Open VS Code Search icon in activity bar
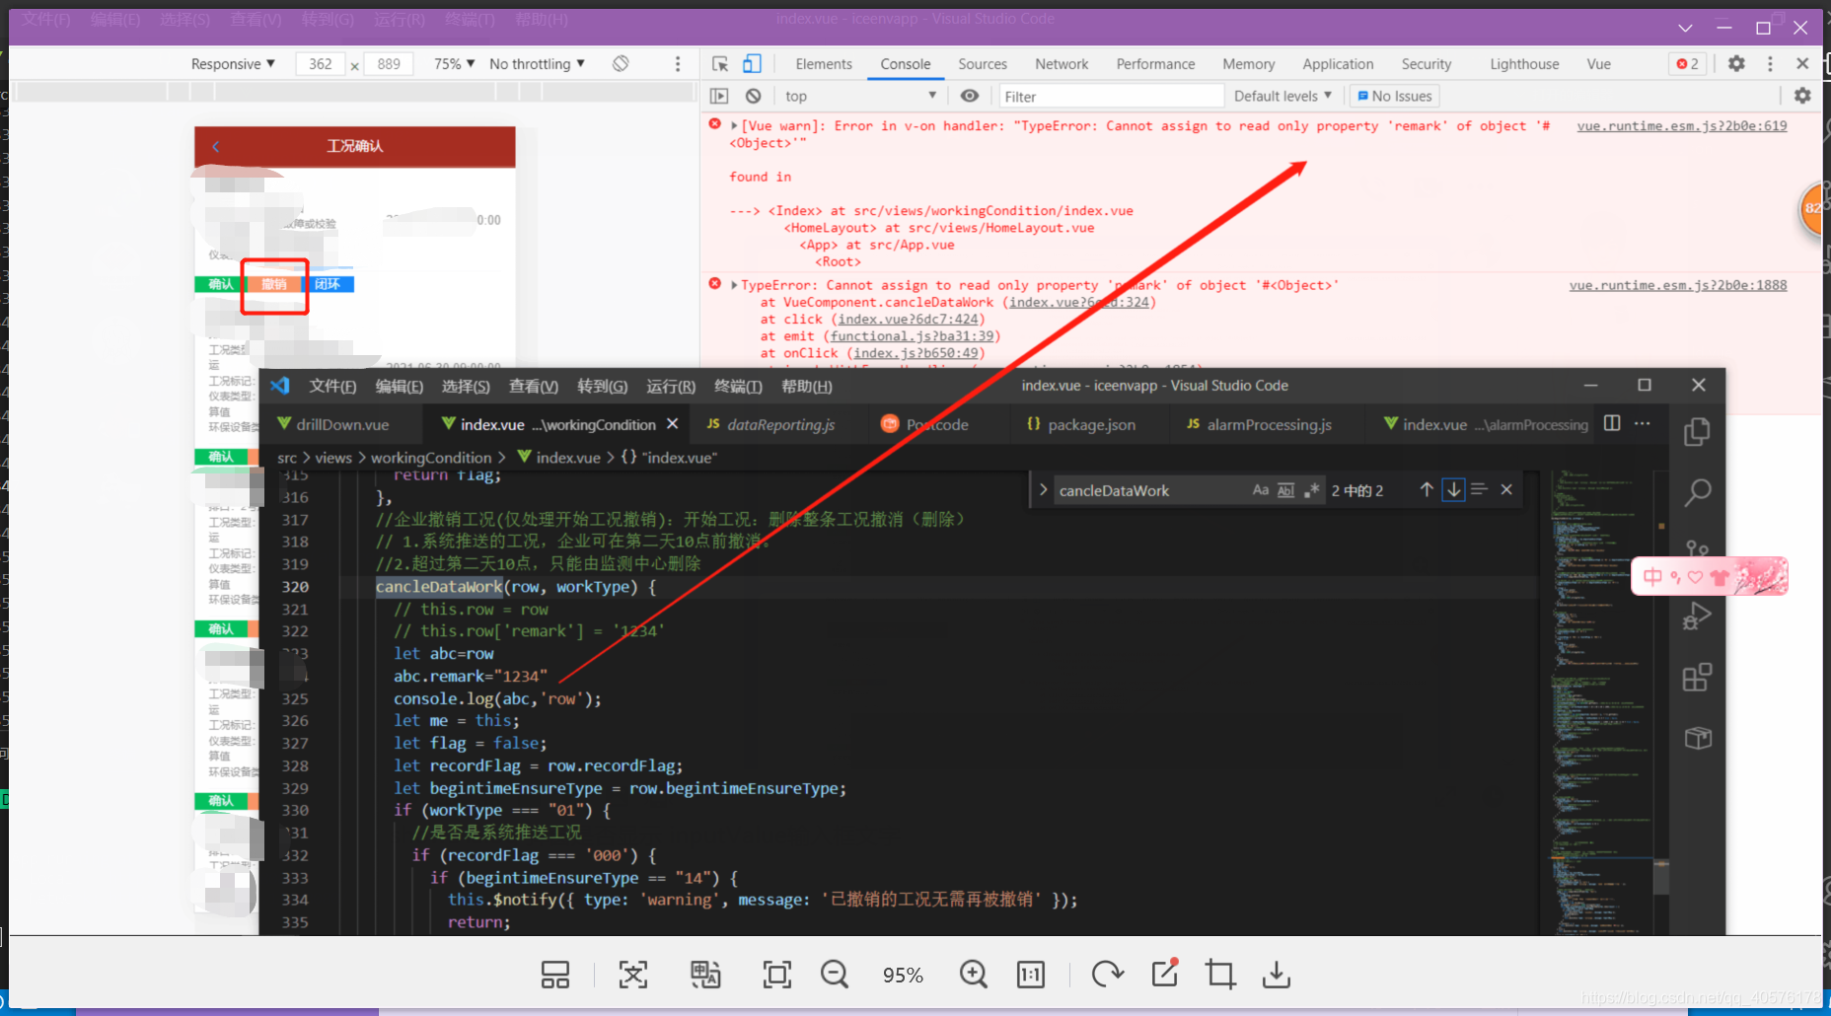The width and height of the screenshot is (1831, 1016). point(1698,492)
